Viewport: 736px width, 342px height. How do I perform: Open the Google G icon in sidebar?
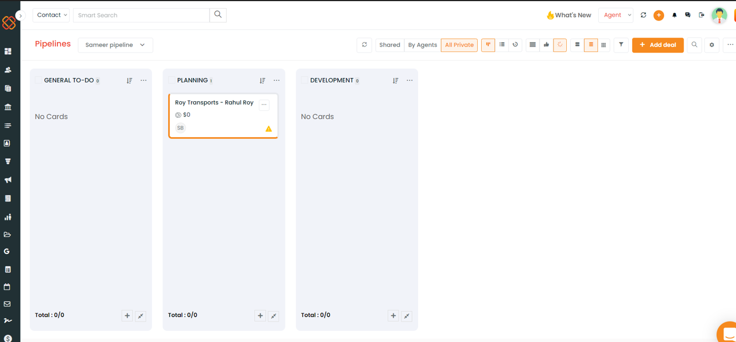pyautogui.click(x=7, y=251)
